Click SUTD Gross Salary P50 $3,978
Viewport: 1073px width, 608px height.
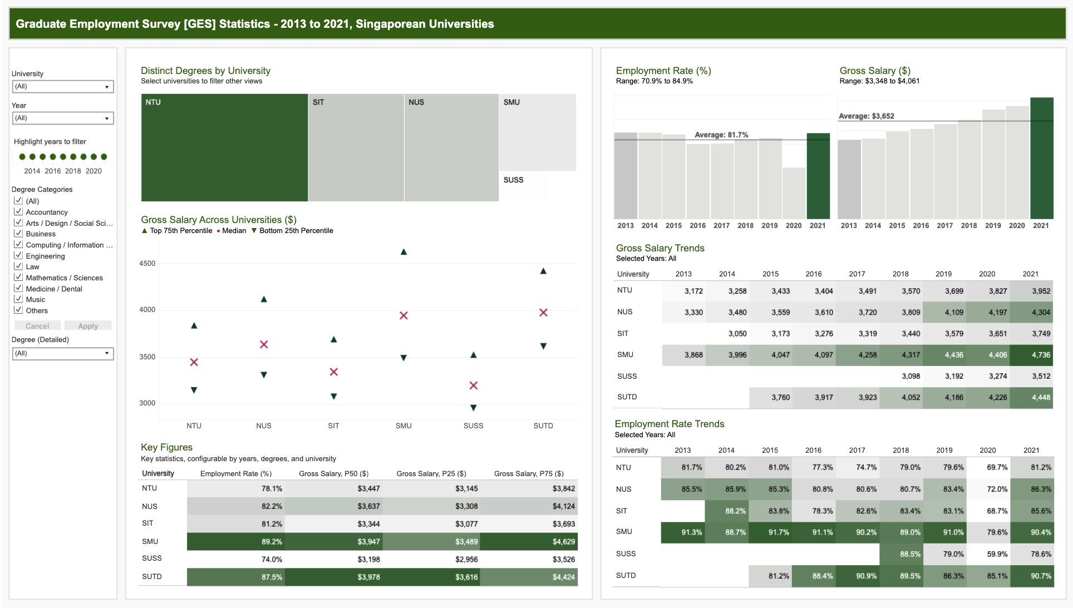coord(334,577)
